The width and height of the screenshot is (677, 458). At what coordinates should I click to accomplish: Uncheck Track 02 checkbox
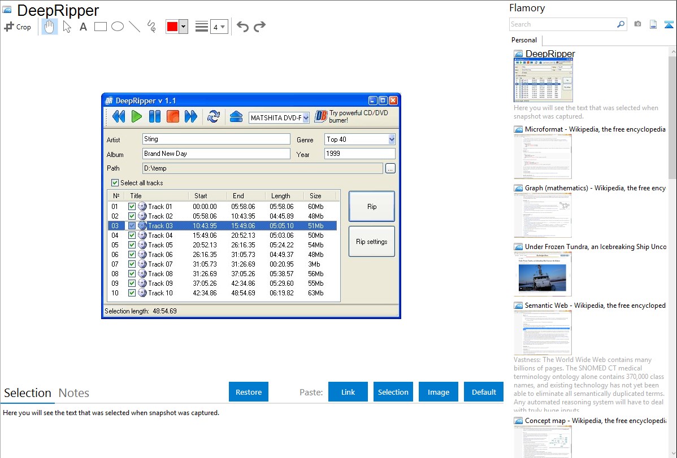pyautogui.click(x=132, y=216)
